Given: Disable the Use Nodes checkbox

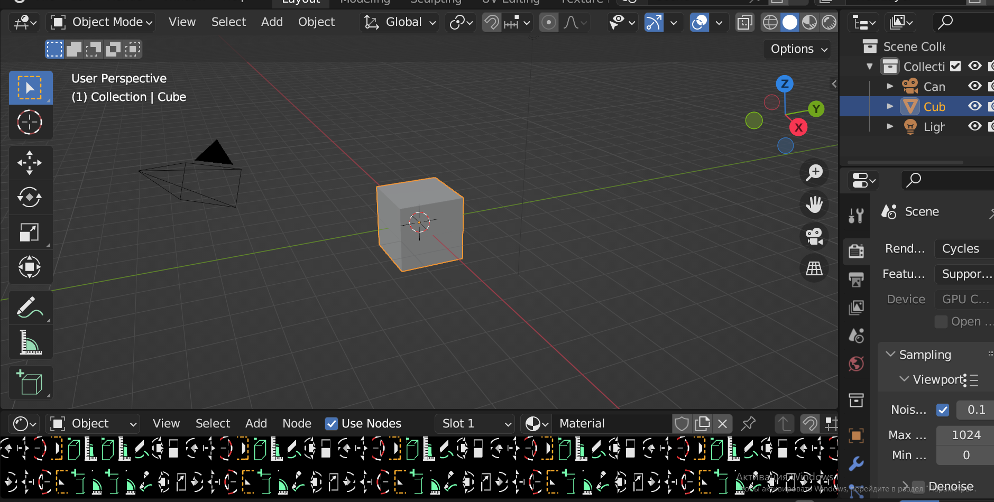Looking at the screenshot, I should pos(332,424).
